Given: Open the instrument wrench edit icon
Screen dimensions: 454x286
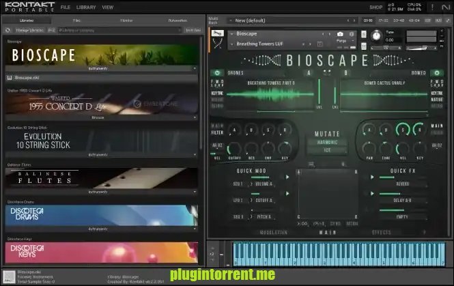Looking at the screenshot, I should pyautogui.click(x=217, y=33).
